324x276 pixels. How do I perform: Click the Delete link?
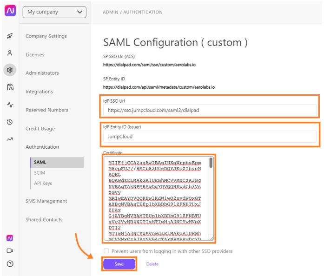152,264
